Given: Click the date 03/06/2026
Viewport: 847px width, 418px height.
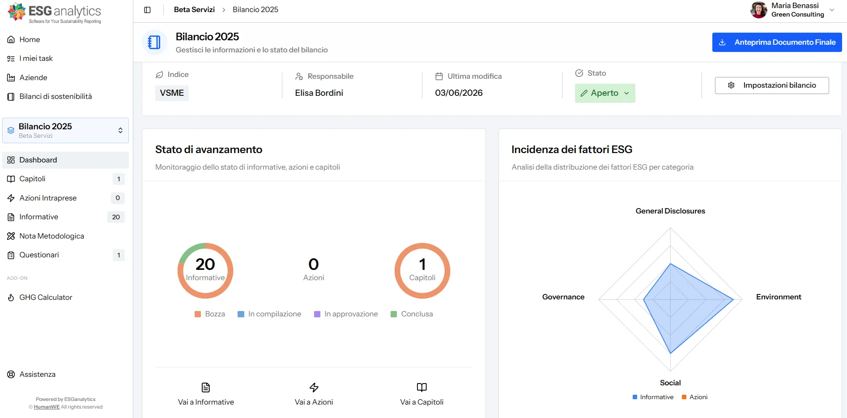Looking at the screenshot, I should 459,93.
